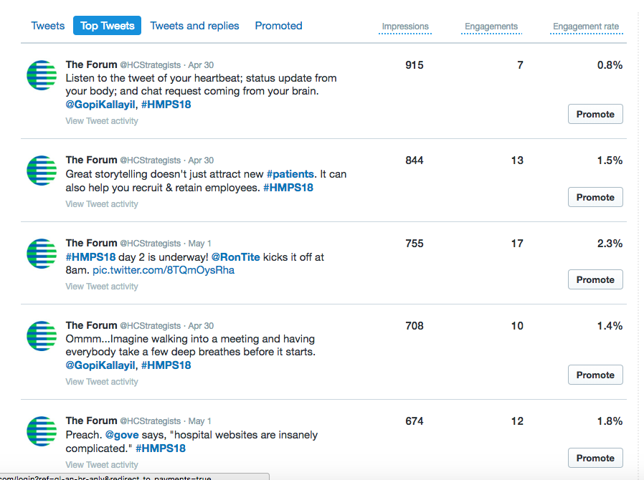Screen dimensions: 644x480
Task: Click The Forum name on Preach tweet
Action: (x=91, y=421)
